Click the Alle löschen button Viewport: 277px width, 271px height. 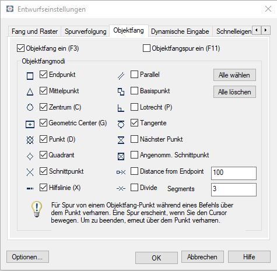pyautogui.click(x=234, y=92)
